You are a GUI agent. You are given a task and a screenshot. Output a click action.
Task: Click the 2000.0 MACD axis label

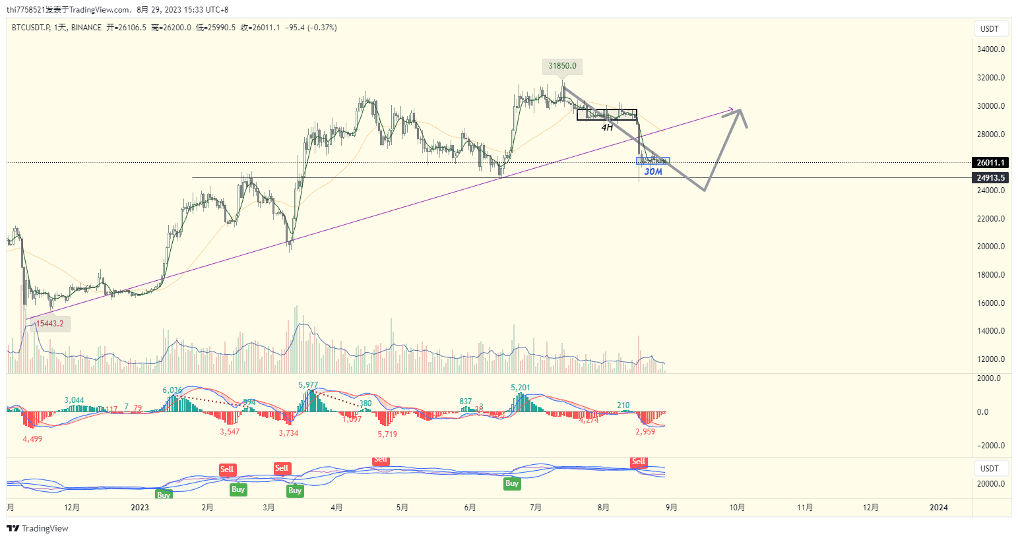990,378
